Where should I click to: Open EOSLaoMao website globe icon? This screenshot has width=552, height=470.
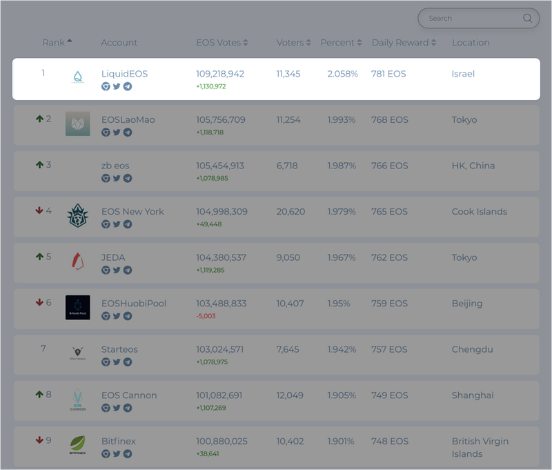click(x=106, y=133)
